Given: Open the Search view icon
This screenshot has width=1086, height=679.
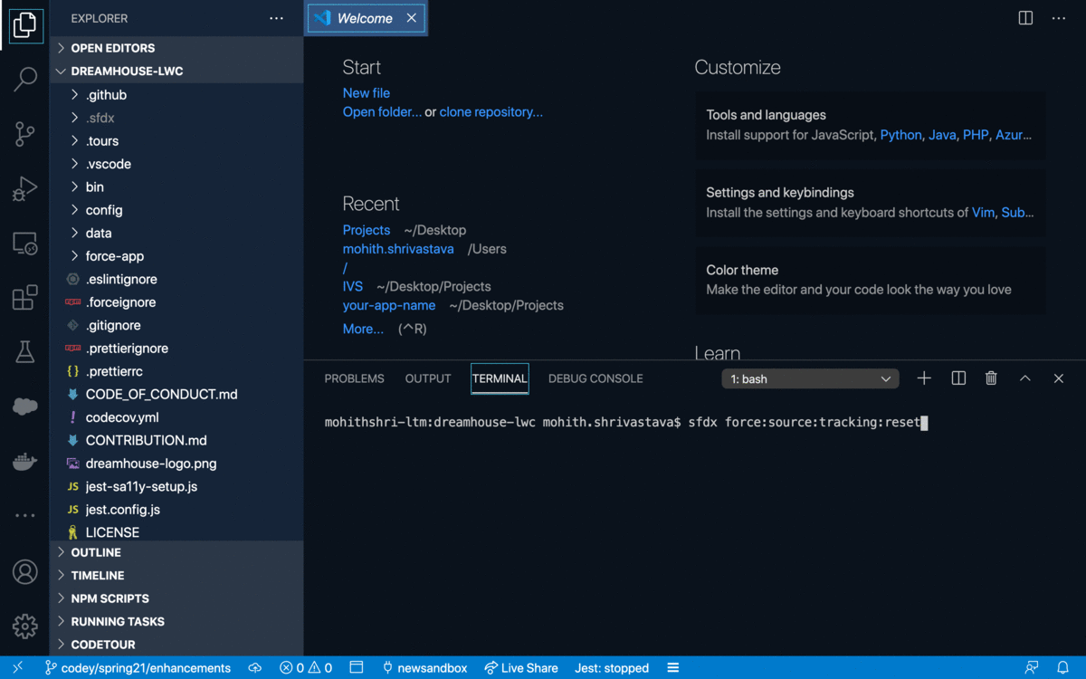Looking at the screenshot, I should pyautogui.click(x=25, y=79).
